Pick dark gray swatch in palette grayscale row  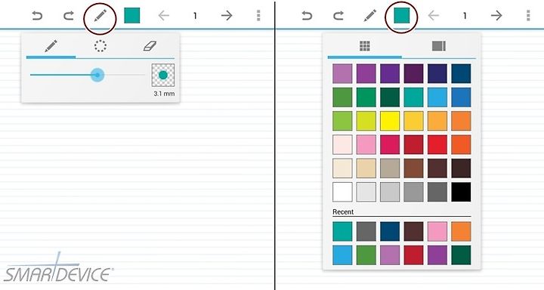click(437, 192)
